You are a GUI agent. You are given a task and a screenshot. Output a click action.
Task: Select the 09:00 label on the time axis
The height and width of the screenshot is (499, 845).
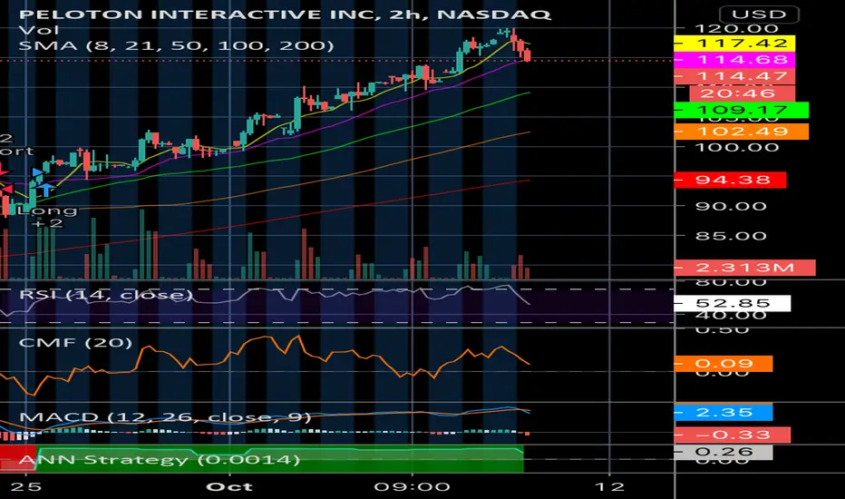(413, 486)
